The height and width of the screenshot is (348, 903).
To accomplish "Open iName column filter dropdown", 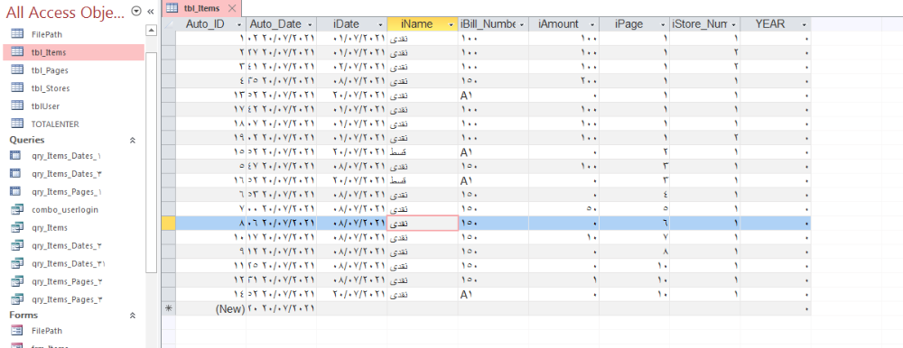I will click(451, 24).
